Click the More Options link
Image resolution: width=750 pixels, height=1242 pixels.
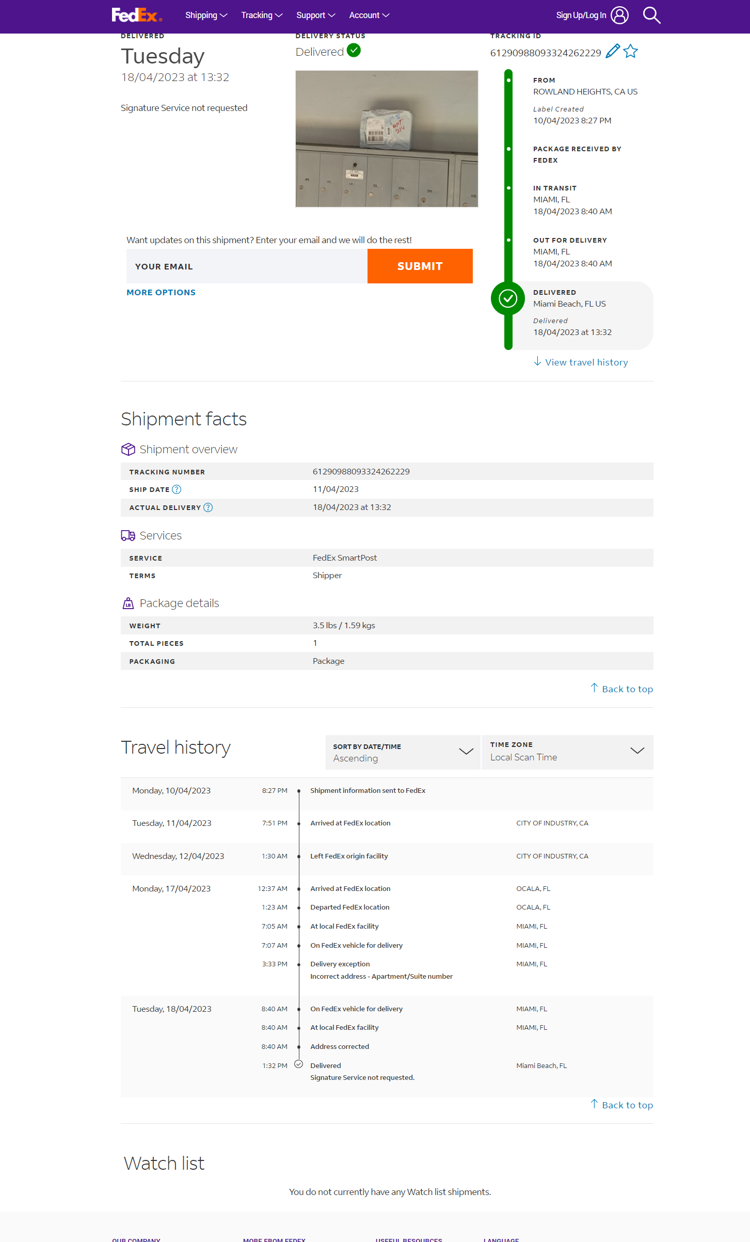[x=161, y=292]
